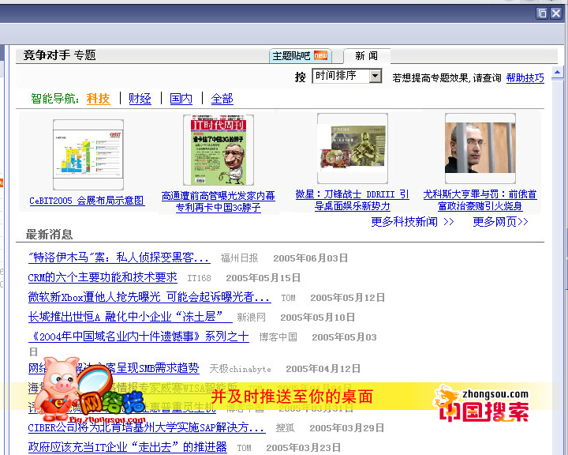
Task: Open the CeBIT2005 floor plan thumbnail
Action: tap(88, 154)
